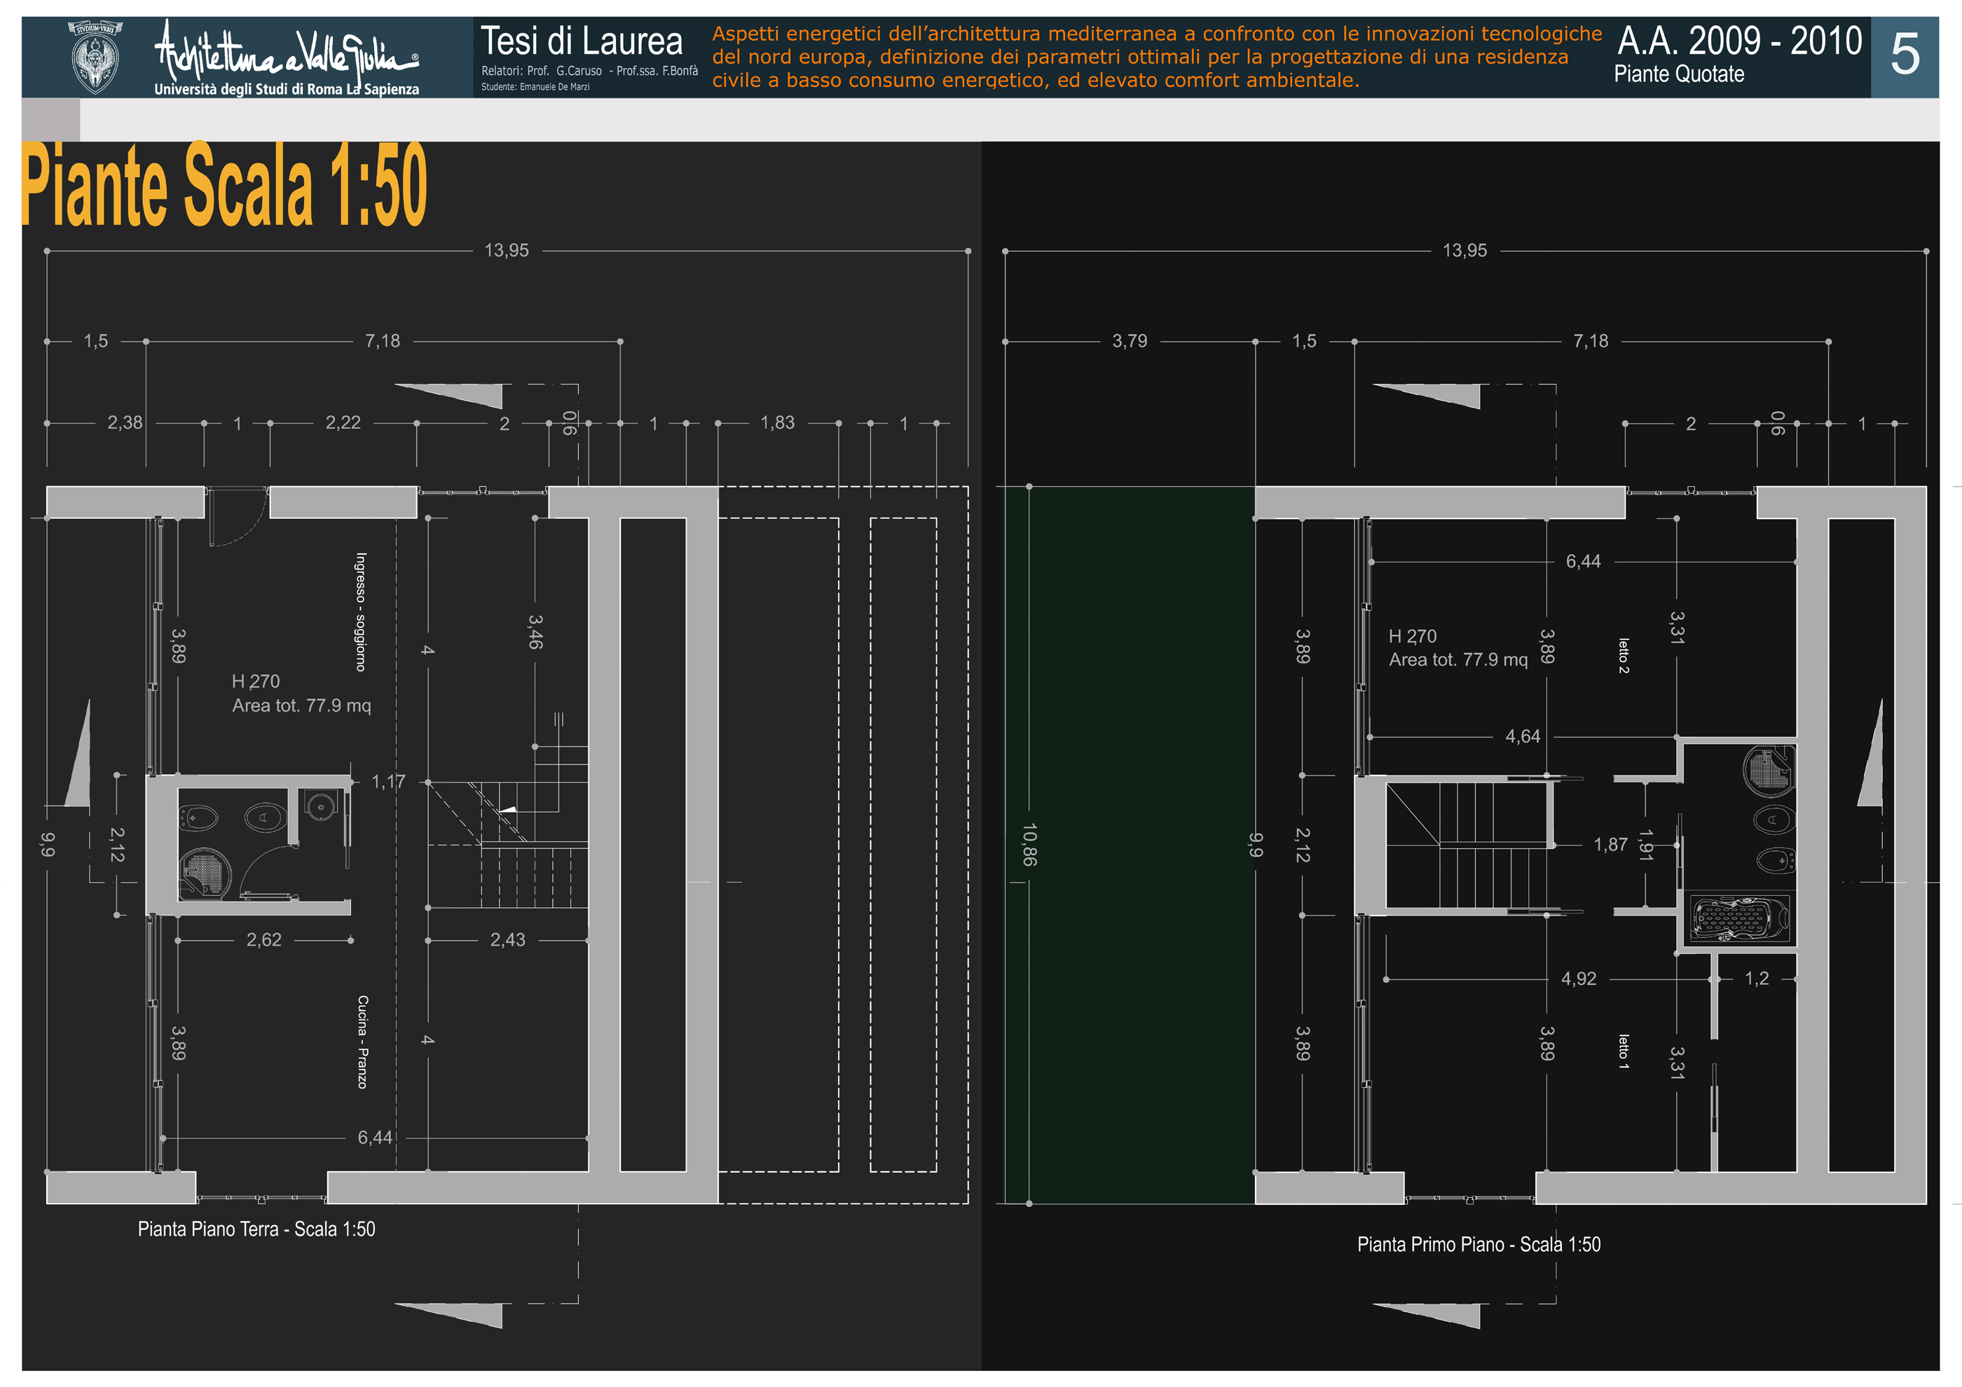This screenshot has height=1387, width=1962.
Task: Click the 'Pianta Piano Terra - Scala 1:50' caption
Action: (x=256, y=1229)
